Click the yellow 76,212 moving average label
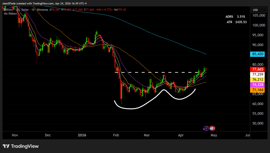The image size is (270, 153). click(x=258, y=79)
